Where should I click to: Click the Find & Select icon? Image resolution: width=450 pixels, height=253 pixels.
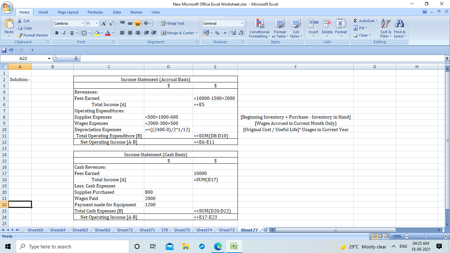[400, 28]
